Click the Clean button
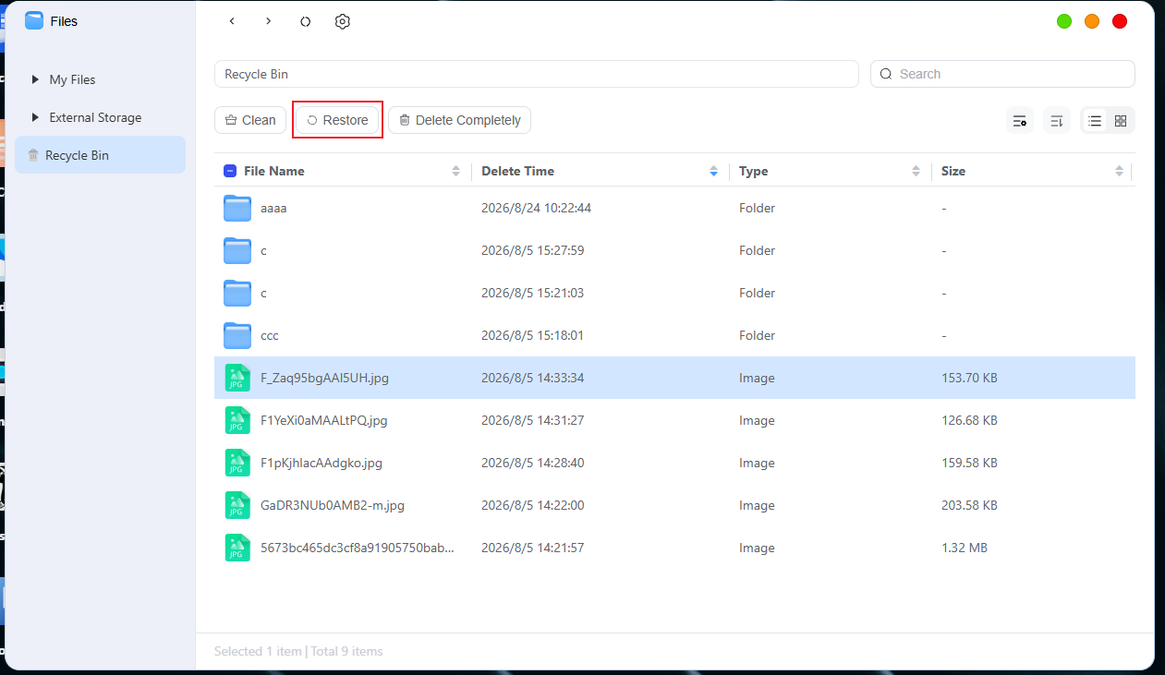This screenshot has height=675, width=1165. (250, 120)
